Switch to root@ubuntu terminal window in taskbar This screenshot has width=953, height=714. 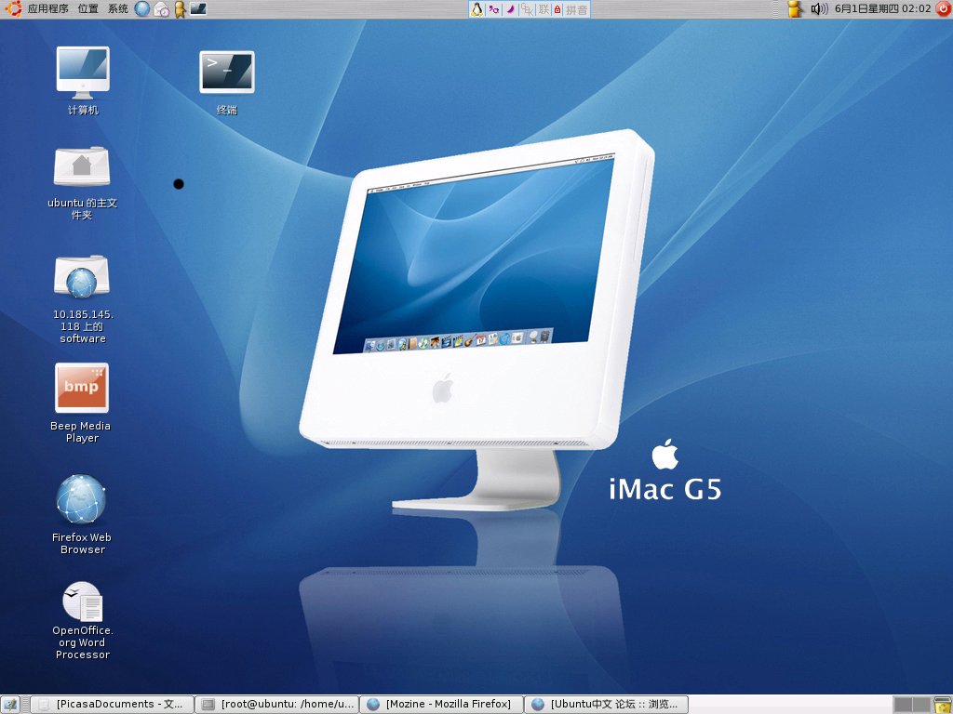coord(277,705)
